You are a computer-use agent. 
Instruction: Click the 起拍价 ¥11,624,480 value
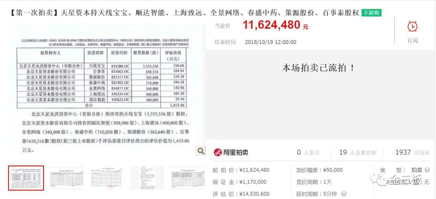[254, 170]
